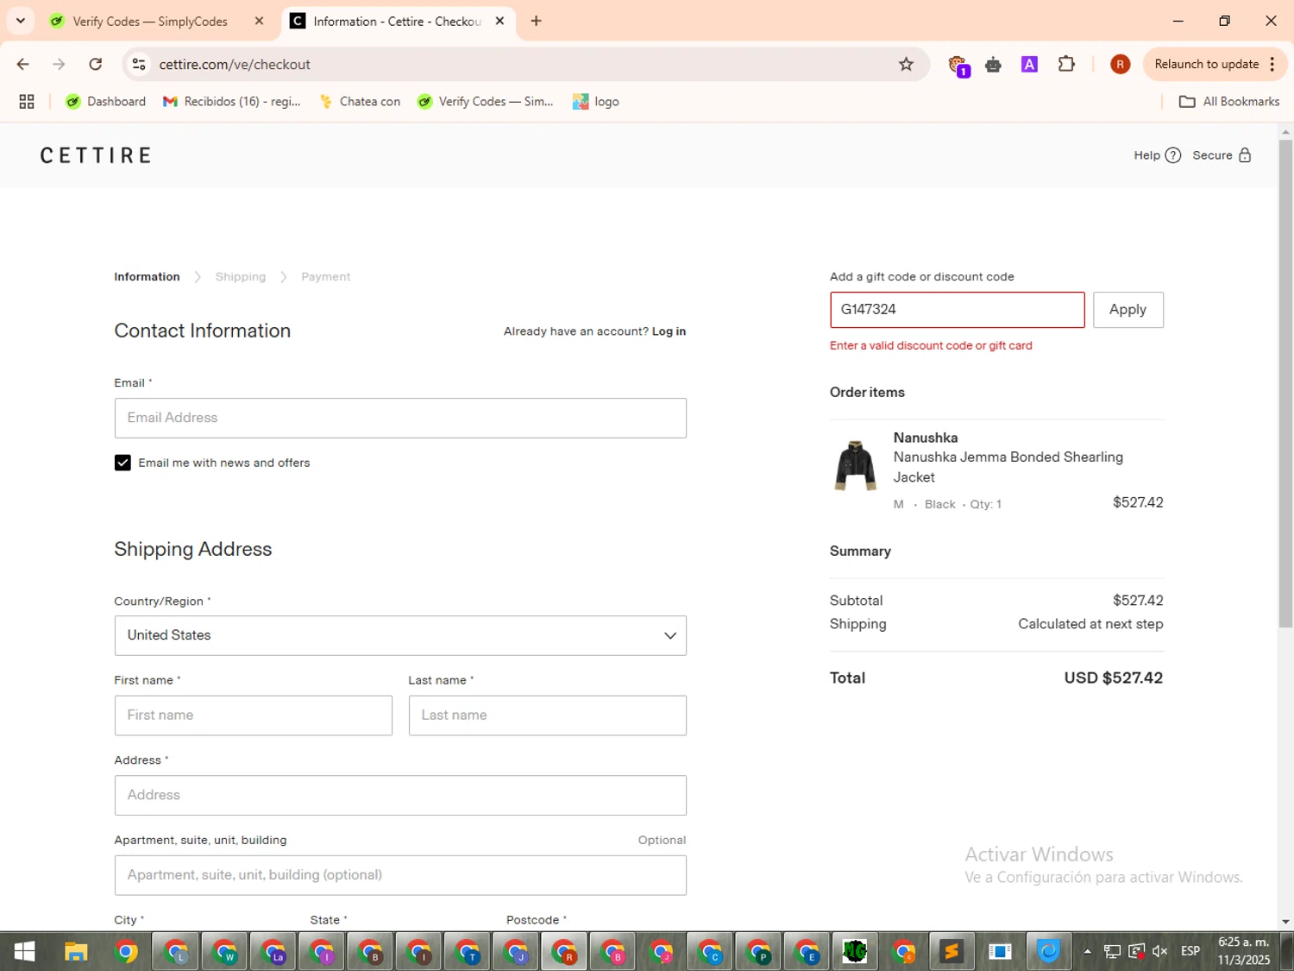Open File Explorer from the taskbar
This screenshot has width=1294, height=971.
(76, 951)
